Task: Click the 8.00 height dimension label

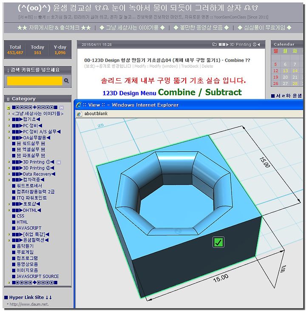Action: 283,269
